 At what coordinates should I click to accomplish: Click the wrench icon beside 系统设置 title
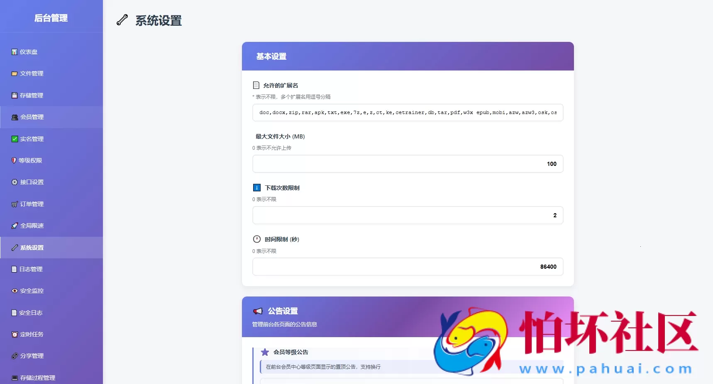[x=122, y=20]
